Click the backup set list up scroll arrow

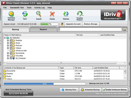tap(125, 68)
